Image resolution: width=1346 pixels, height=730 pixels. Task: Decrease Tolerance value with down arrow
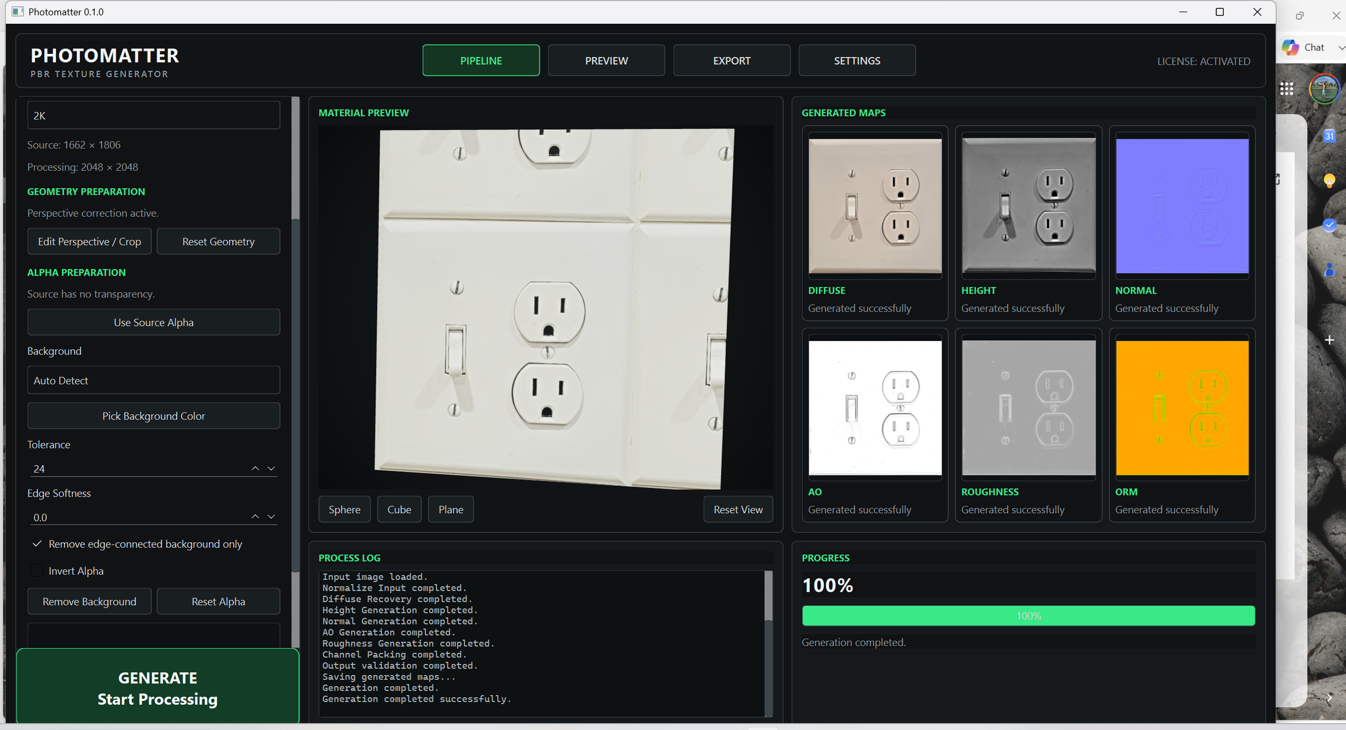click(x=271, y=468)
